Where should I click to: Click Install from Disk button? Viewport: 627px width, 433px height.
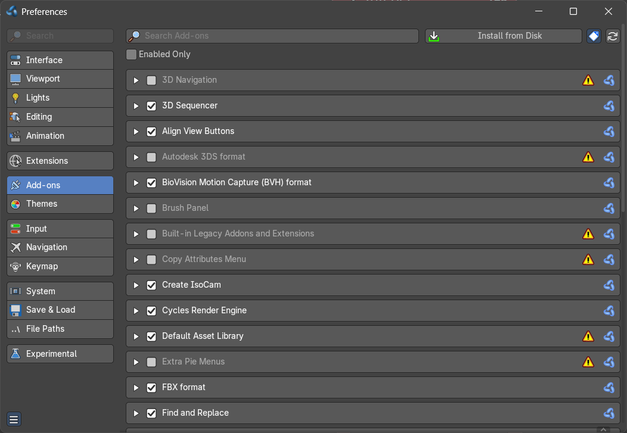(503, 36)
